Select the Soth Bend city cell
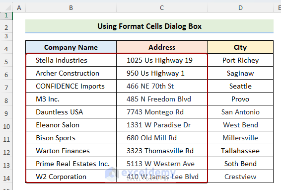The height and width of the screenshot is (190, 281). point(240,164)
